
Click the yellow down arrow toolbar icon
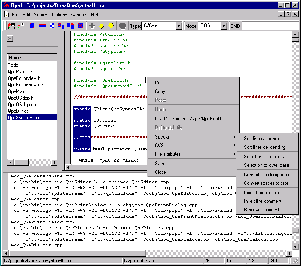[x=101, y=26]
